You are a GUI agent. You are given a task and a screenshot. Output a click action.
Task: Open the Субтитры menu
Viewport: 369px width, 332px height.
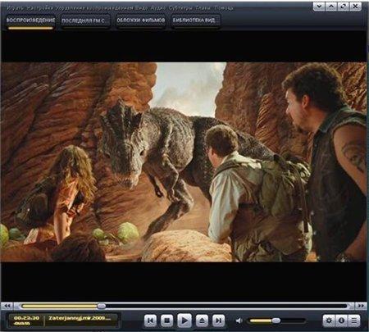point(180,8)
